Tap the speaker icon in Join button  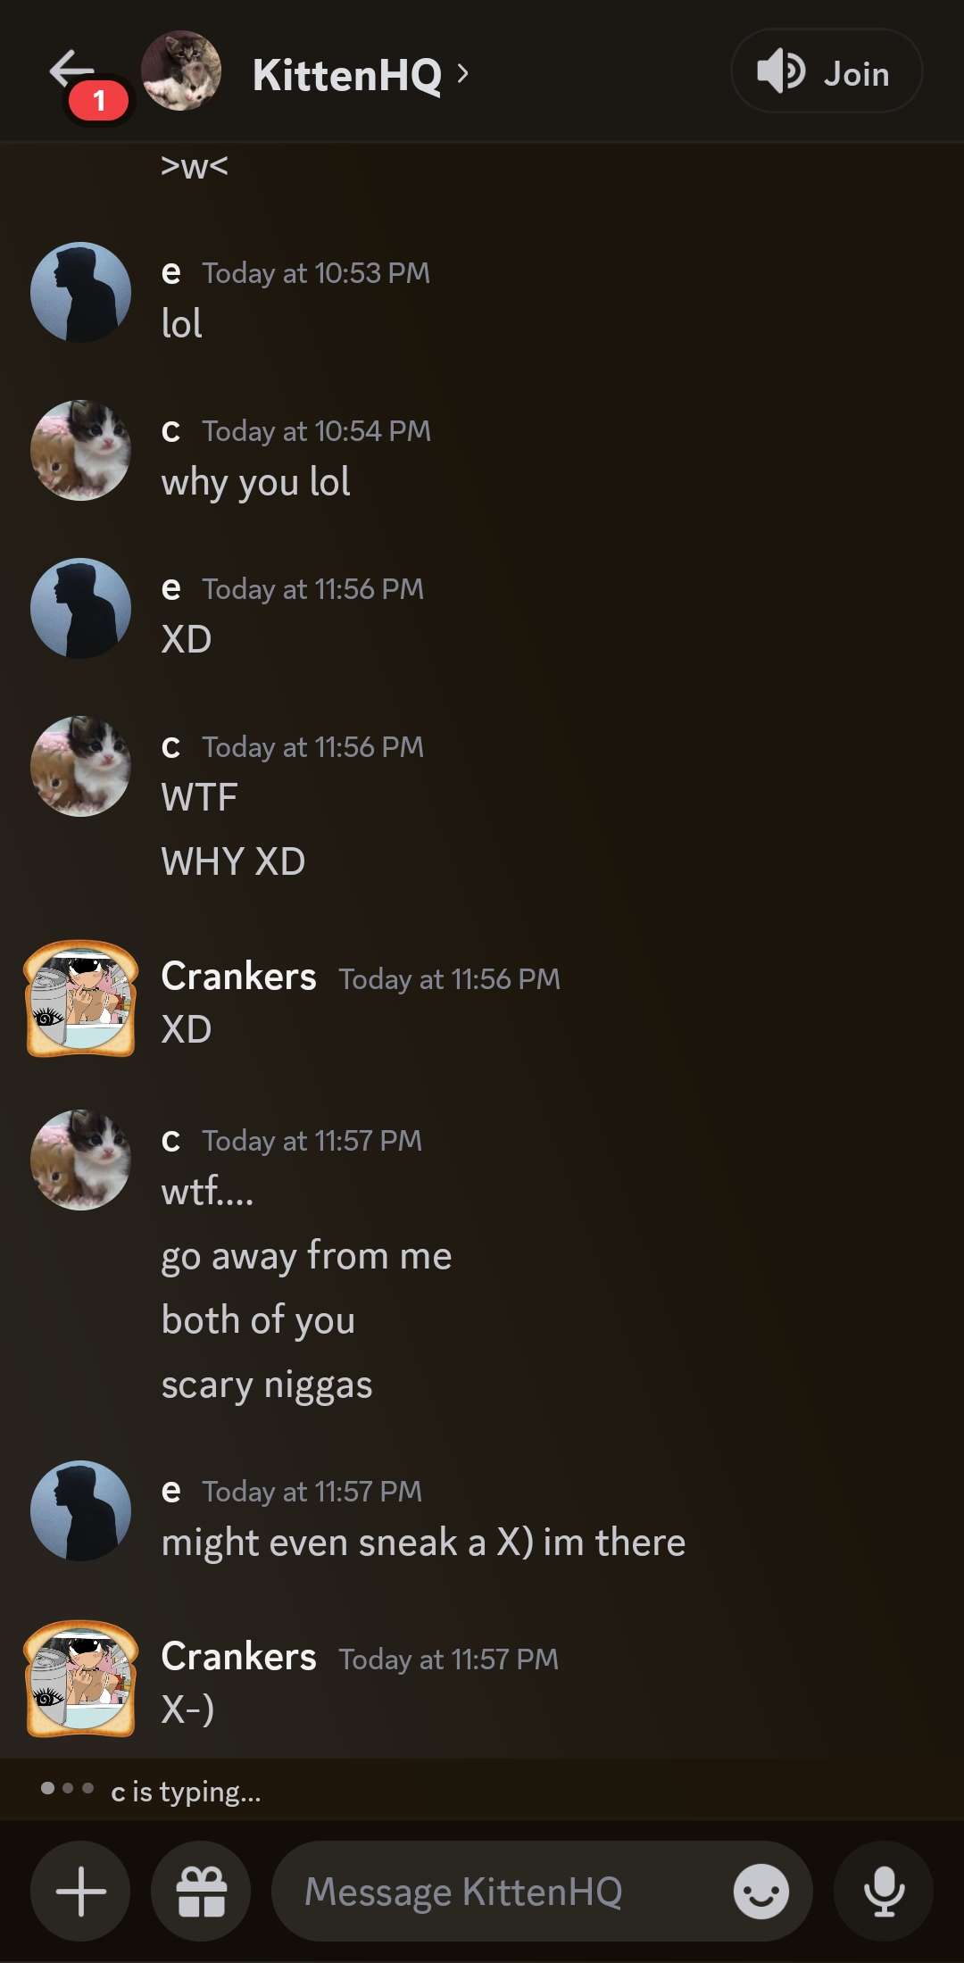pyautogui.click(x=781, y=71)
